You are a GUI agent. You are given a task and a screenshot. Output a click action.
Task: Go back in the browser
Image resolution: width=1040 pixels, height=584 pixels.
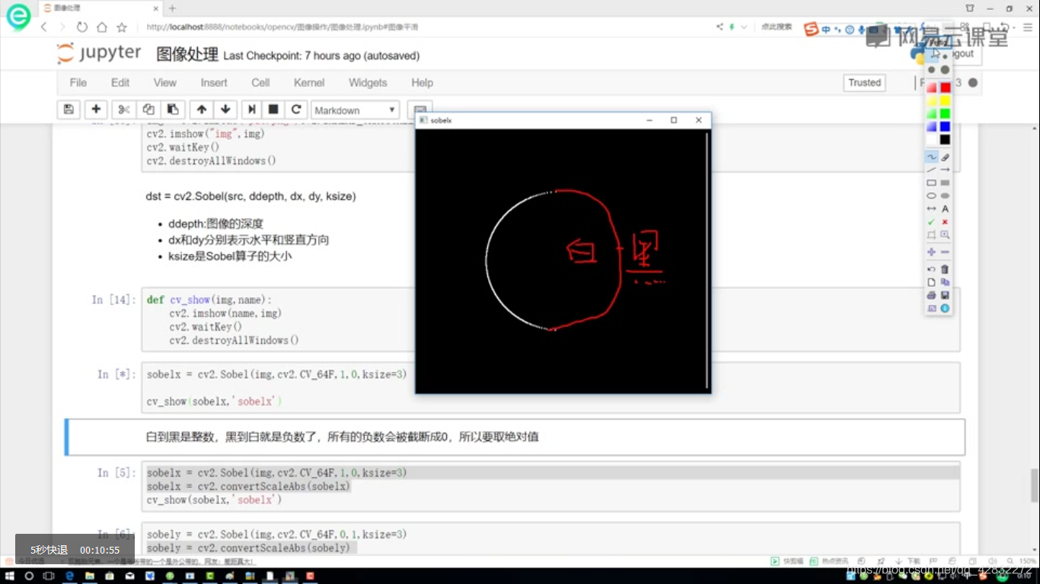(x=43, y=27)
